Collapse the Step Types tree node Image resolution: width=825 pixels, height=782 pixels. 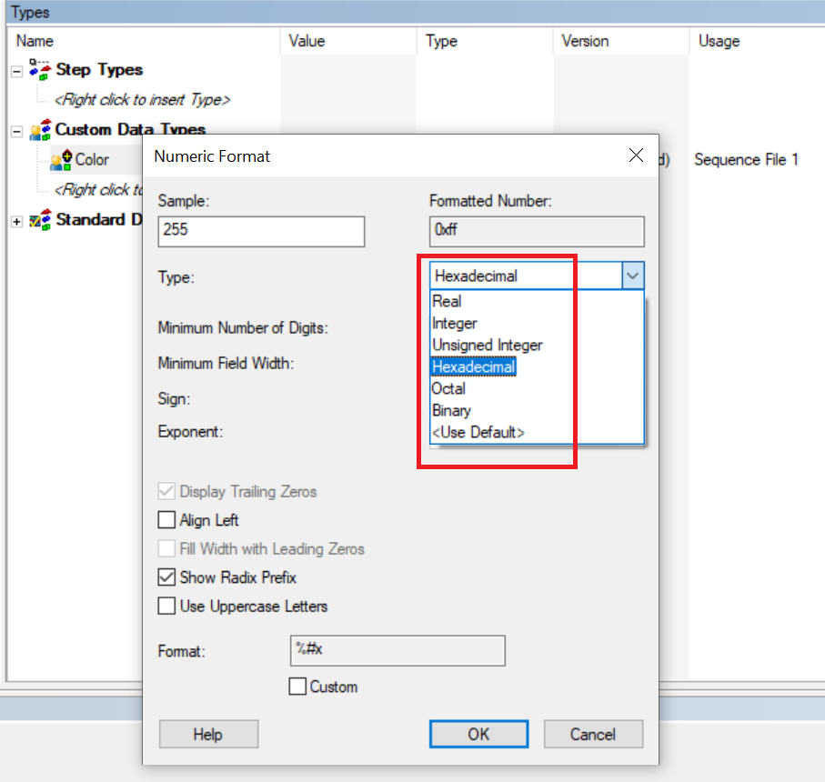coord(16,71)
